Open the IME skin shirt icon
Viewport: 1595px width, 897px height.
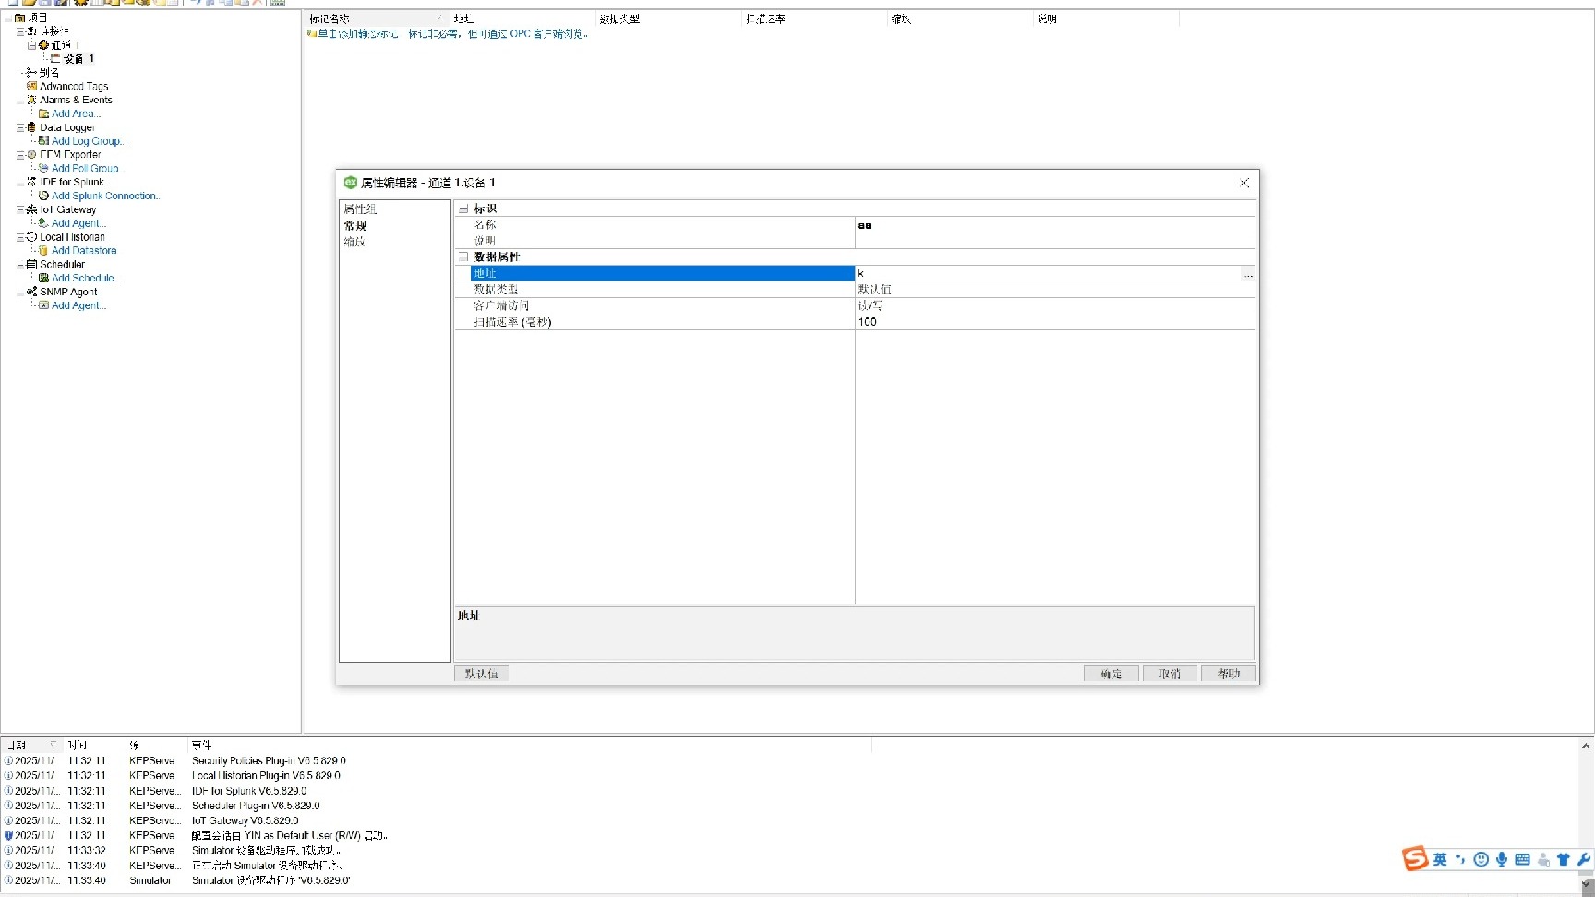coord(1563,859)
